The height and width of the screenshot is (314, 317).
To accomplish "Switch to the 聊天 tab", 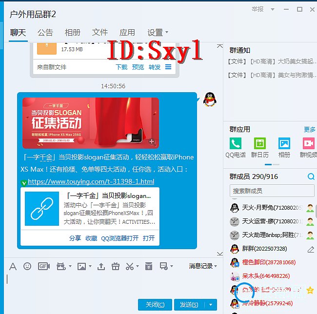I will tap(18, 32).
